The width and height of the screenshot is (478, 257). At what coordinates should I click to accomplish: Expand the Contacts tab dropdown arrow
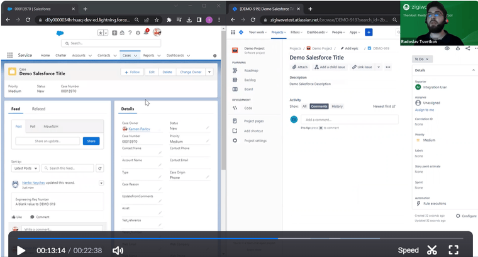[115, 56]
